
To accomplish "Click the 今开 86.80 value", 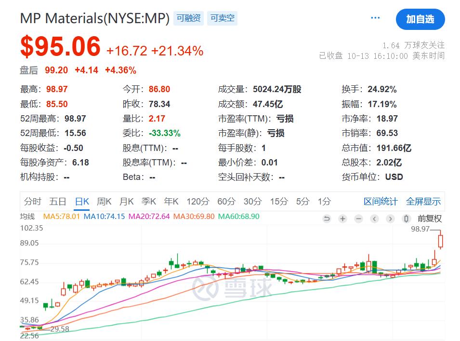I will point(159,89).
